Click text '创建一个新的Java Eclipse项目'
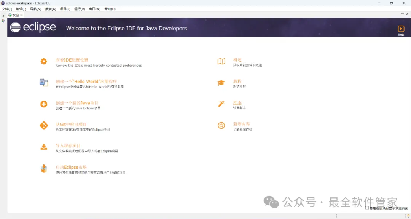The image size is (411, 219). pyautogui.click(x=78, y=108)
